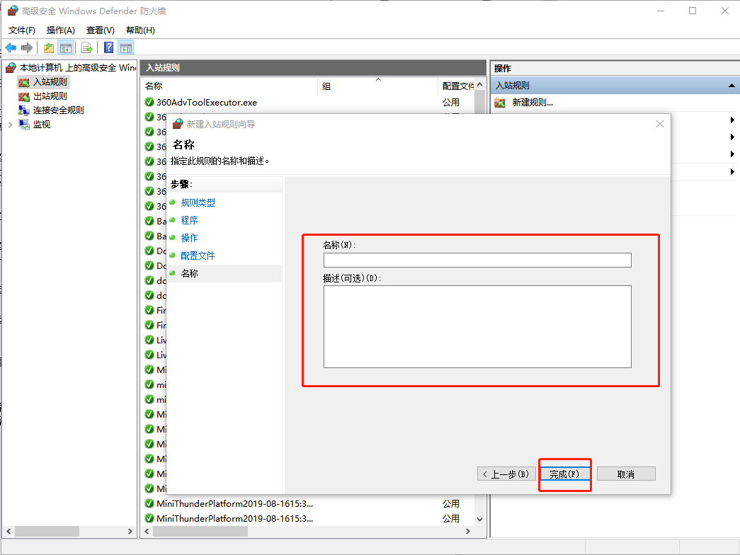Click the back navigation arrow icon
This screenshot has width=740, height=555.
click(x=11, y=47)
